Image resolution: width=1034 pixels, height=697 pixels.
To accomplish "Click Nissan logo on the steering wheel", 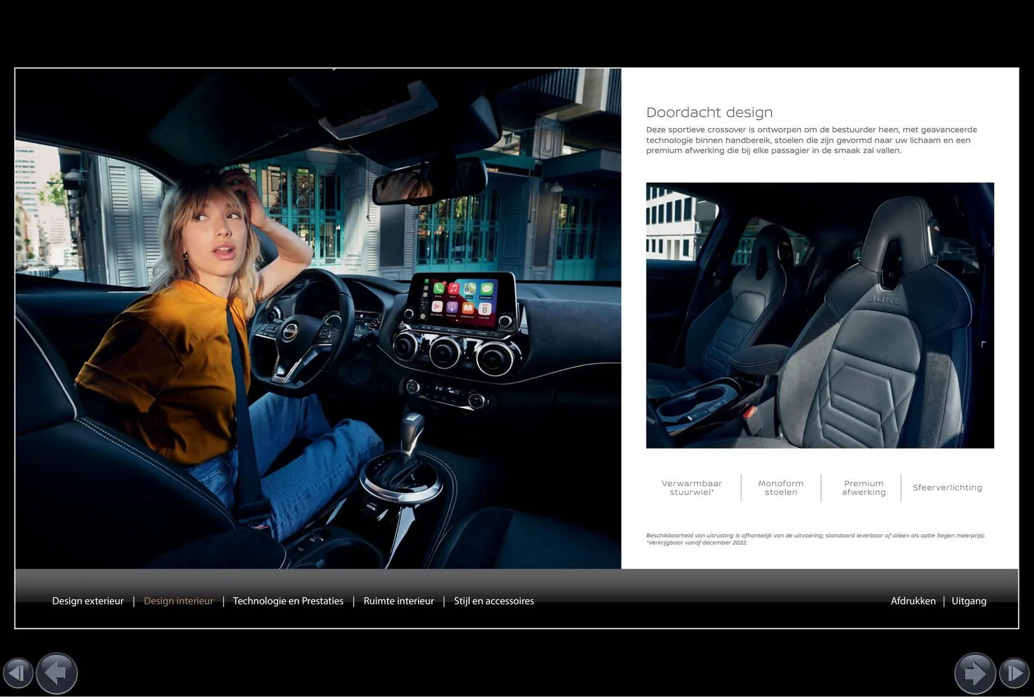I will (290, 332).
